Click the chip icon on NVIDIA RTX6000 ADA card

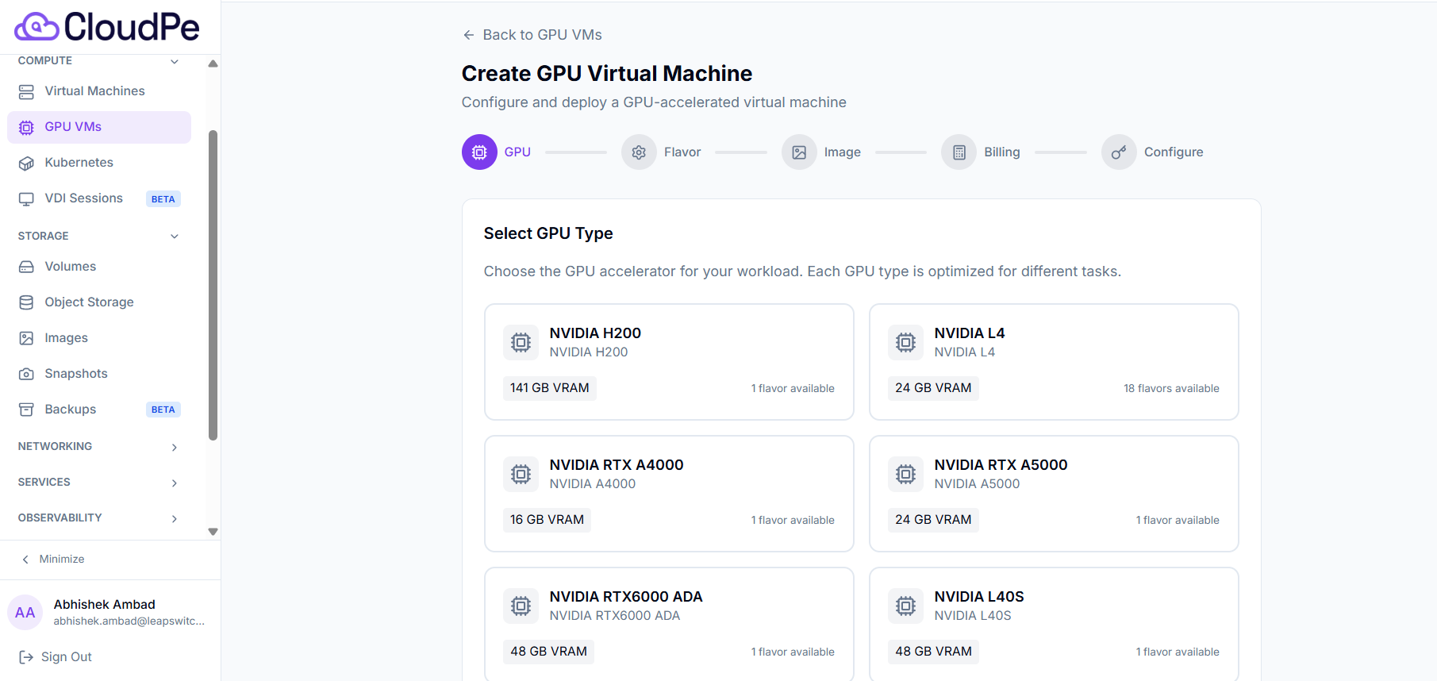pos(521,606)
